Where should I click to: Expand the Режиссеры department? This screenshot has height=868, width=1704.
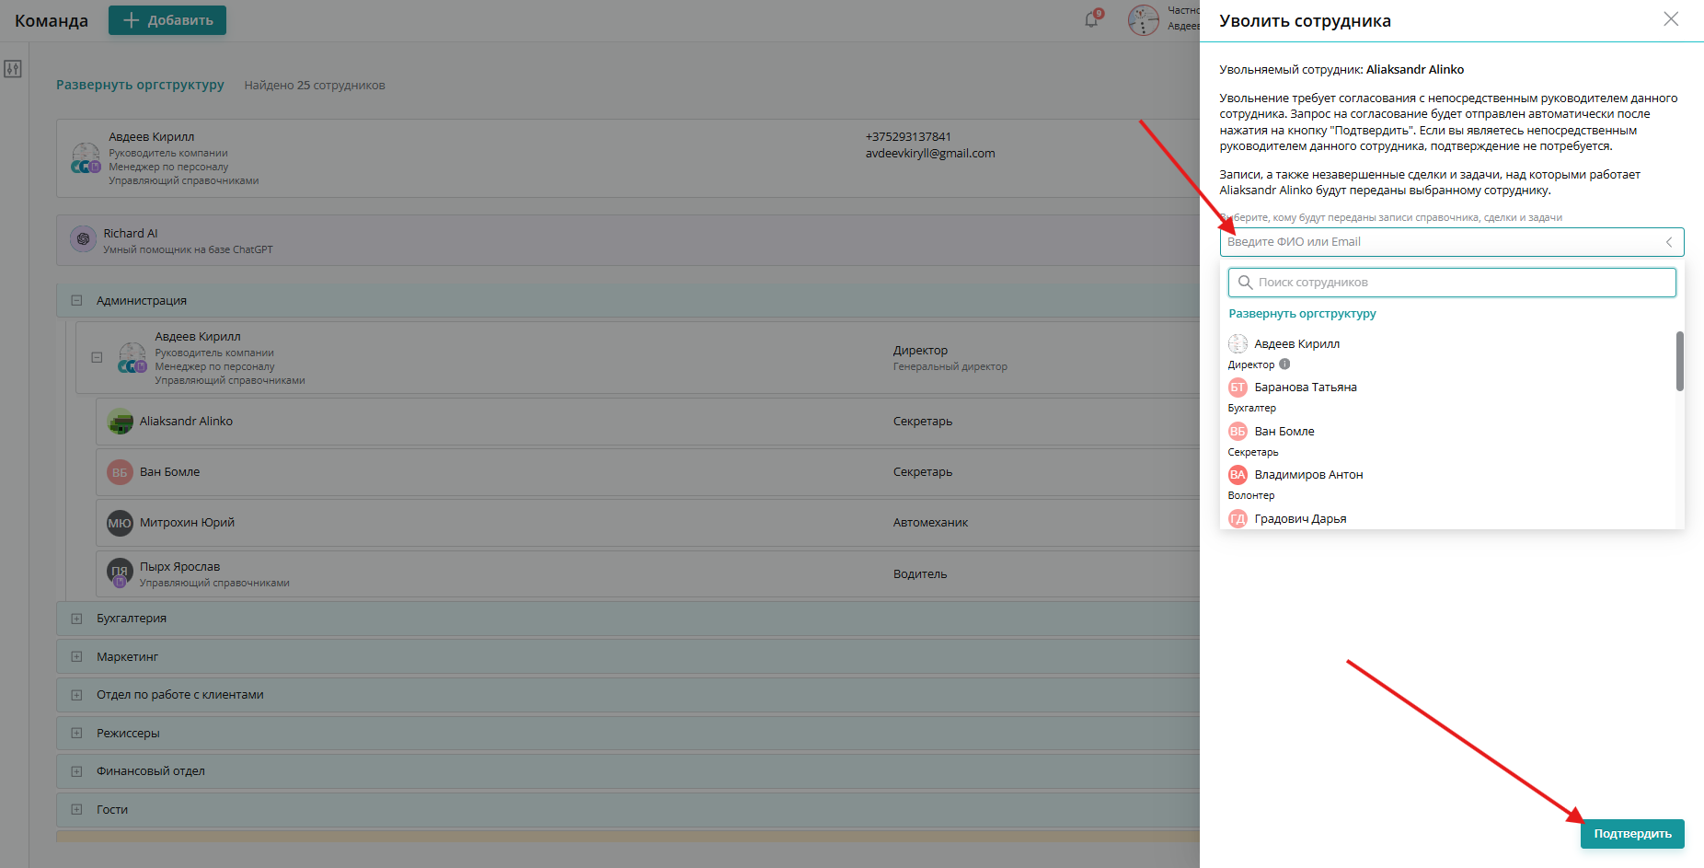(x=76, y=734)
